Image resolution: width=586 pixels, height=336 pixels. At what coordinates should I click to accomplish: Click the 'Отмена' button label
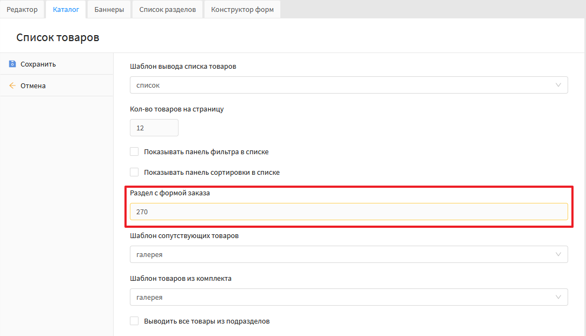(33, 85)
